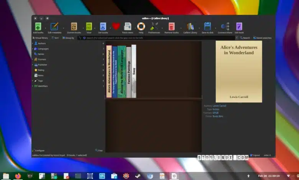This screenshot has width=299, height=180.
Task: Open the Calibre Library icon
Action: (x=190, y=27)
